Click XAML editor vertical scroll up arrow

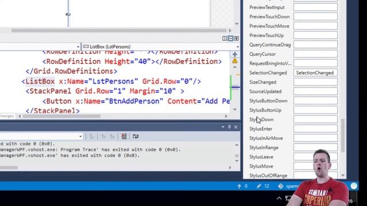[235, 68]
